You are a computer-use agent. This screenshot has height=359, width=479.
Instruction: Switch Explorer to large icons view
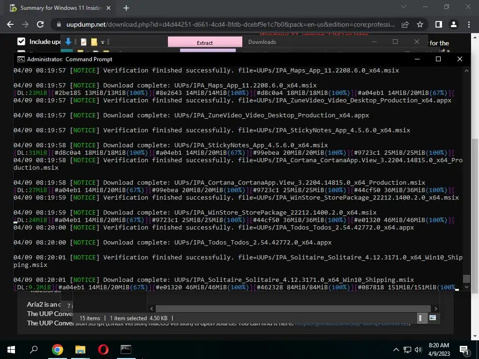(433, 318)
